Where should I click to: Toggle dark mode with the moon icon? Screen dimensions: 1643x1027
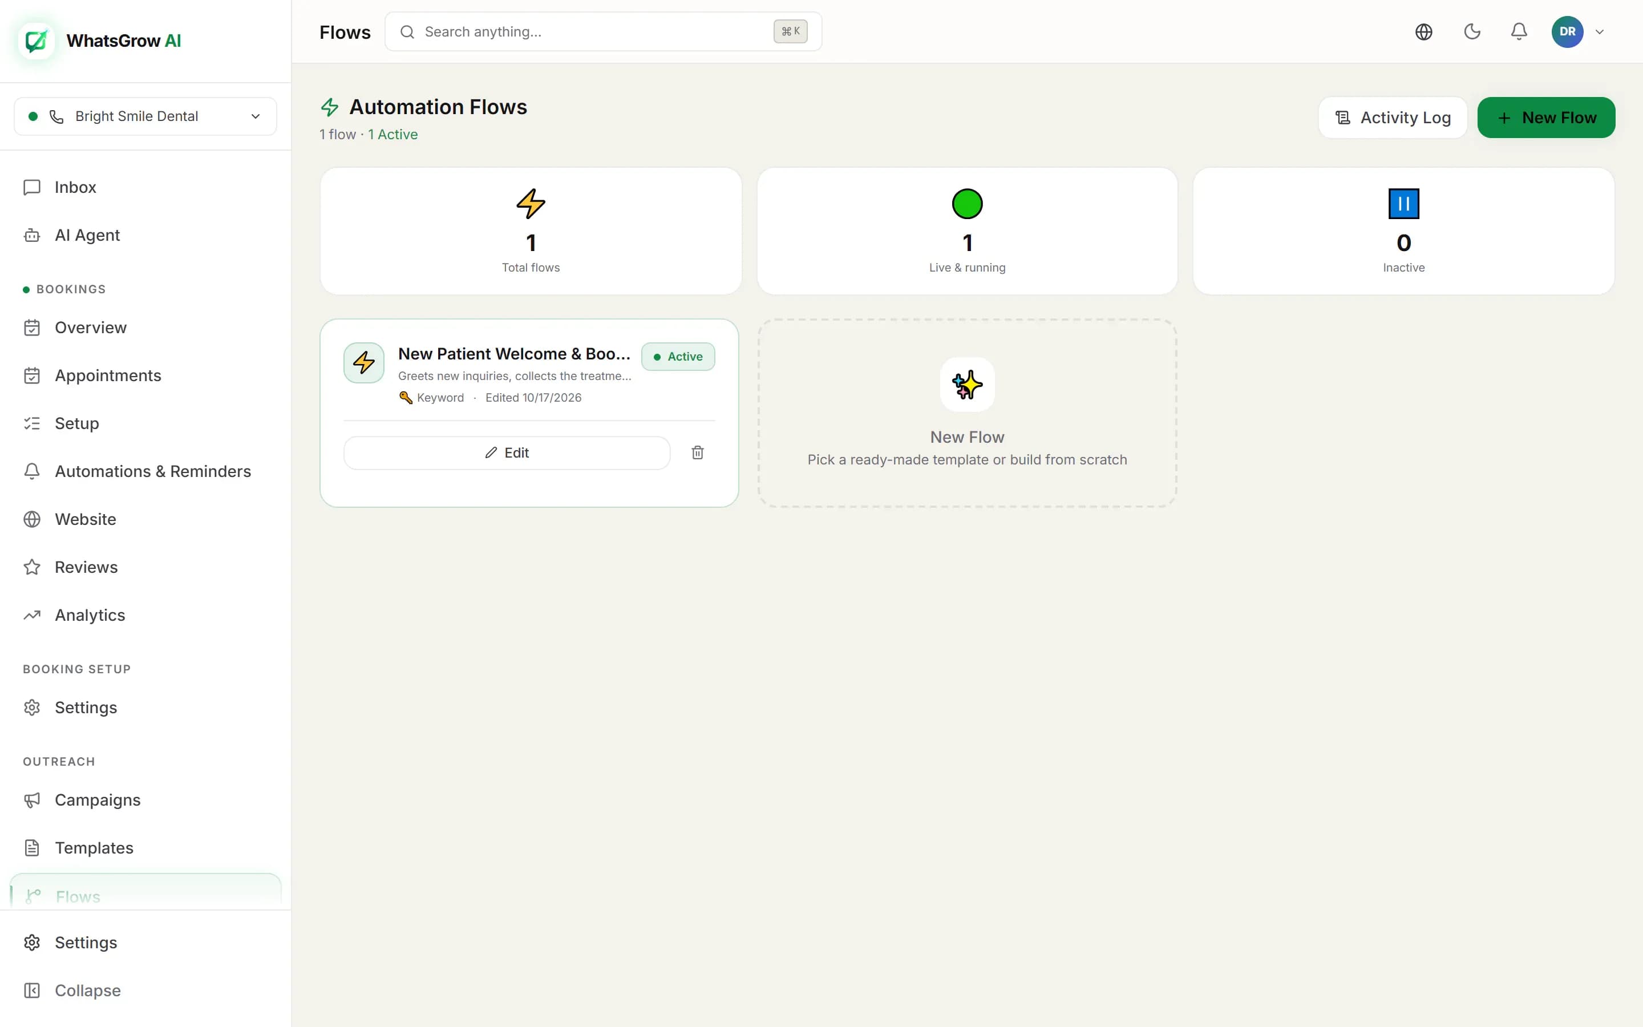[1472, 32]
